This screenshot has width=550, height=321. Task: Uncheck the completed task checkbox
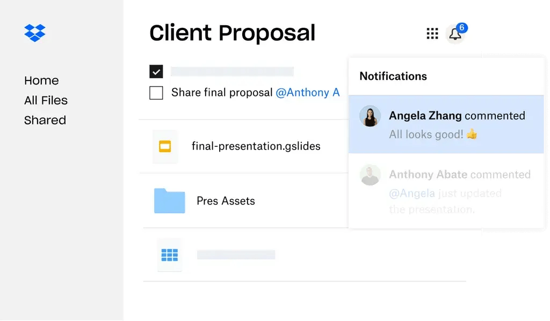click(156, 71)
